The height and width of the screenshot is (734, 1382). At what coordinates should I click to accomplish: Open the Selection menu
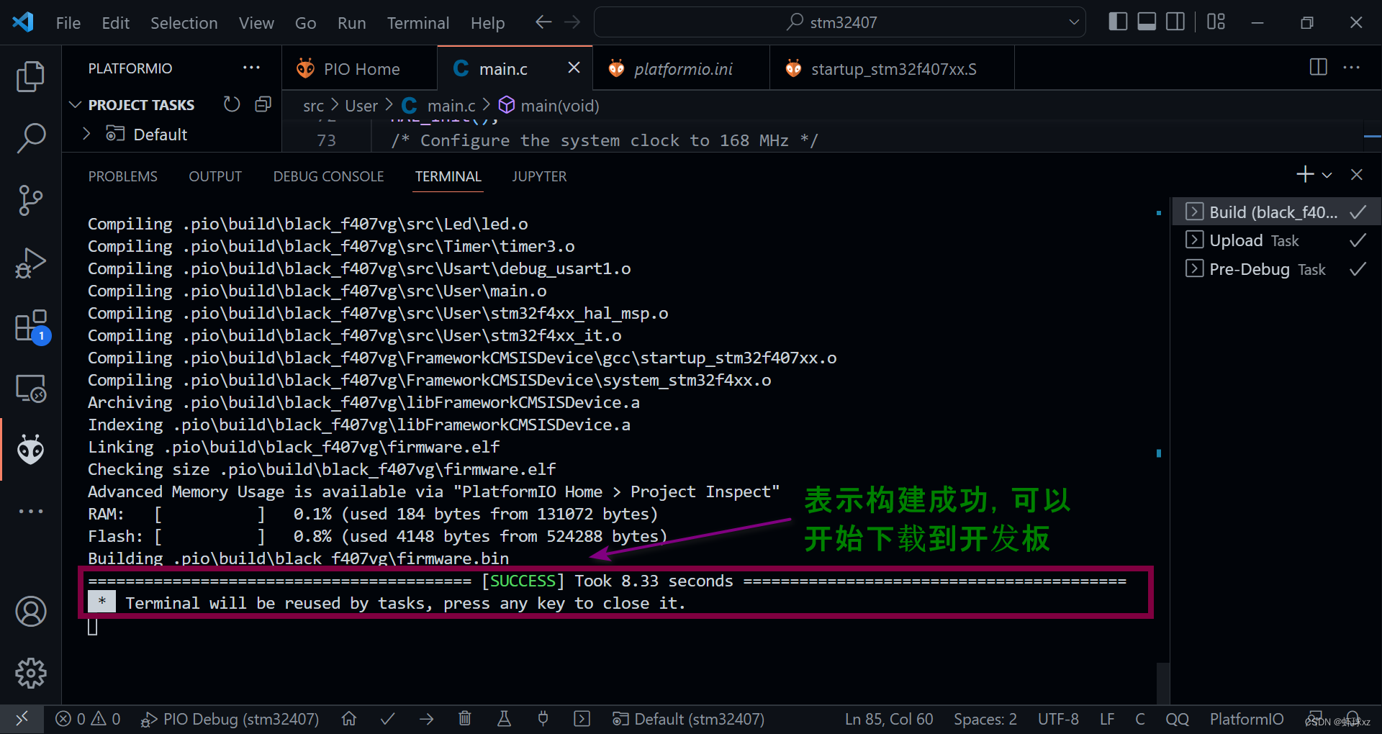point(184,23)
